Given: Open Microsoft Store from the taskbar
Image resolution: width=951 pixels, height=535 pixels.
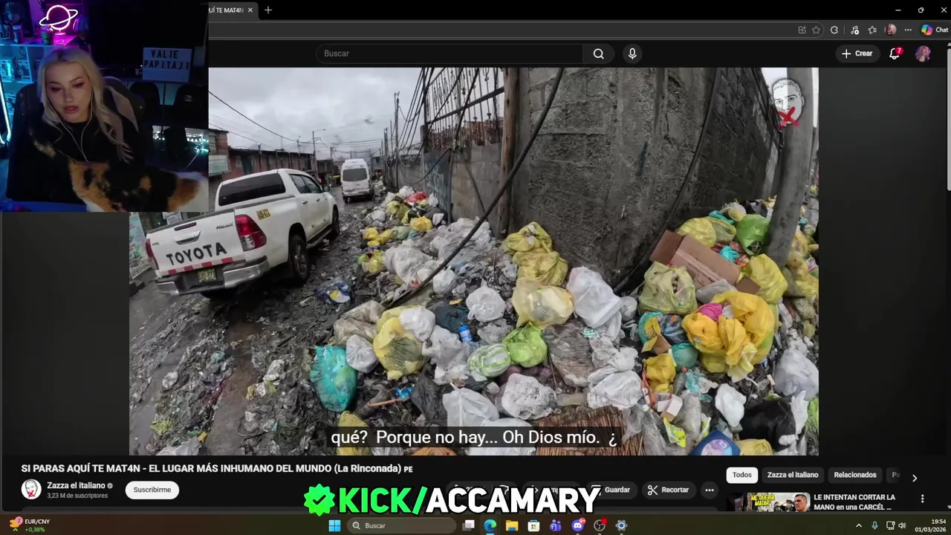Looking at the screenshot, I should 533,525.
